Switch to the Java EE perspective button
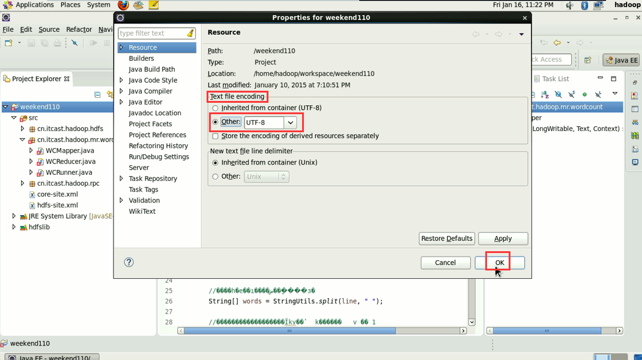The image size is (642, 360). coord(621,59)
